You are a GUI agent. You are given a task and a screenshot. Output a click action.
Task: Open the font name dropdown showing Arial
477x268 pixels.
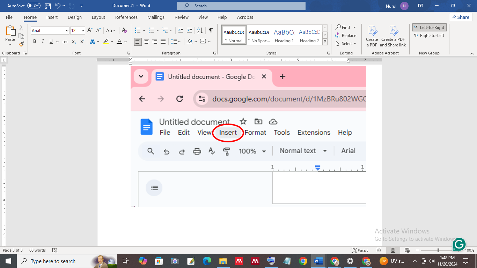coord(67,31)
